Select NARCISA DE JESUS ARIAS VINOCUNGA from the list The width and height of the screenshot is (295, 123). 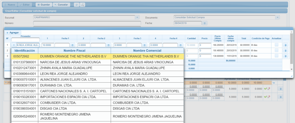pos(97,62)
